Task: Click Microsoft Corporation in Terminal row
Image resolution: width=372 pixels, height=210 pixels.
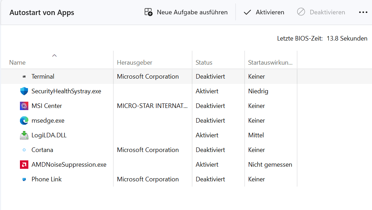Action: pyautogui.click(x=148, y=77)
